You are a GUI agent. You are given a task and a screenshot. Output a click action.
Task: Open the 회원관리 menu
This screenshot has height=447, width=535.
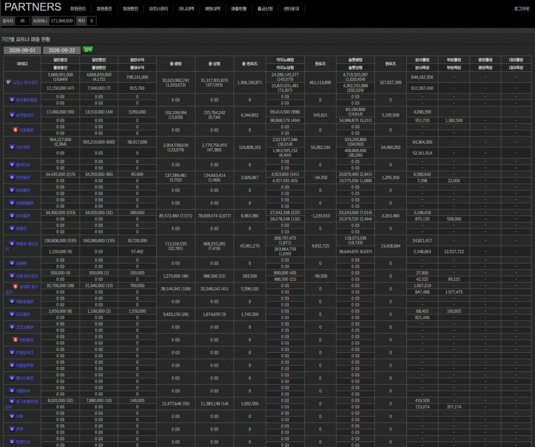click(x=78, y=8)
